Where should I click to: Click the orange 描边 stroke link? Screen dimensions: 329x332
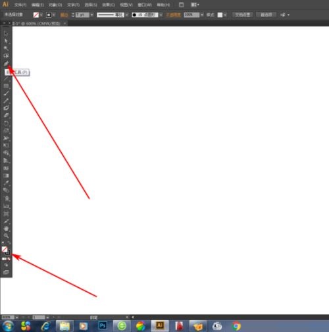click(x=64, y=14)
